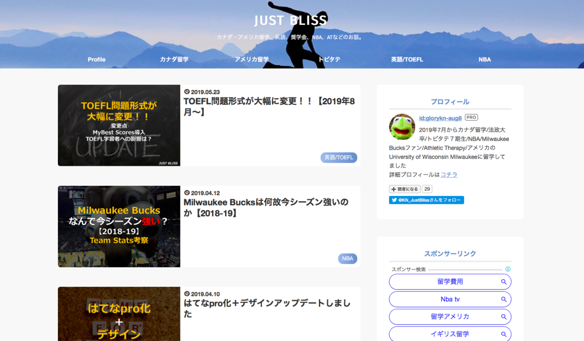Click the reader count 29

[x=427, y=189]
